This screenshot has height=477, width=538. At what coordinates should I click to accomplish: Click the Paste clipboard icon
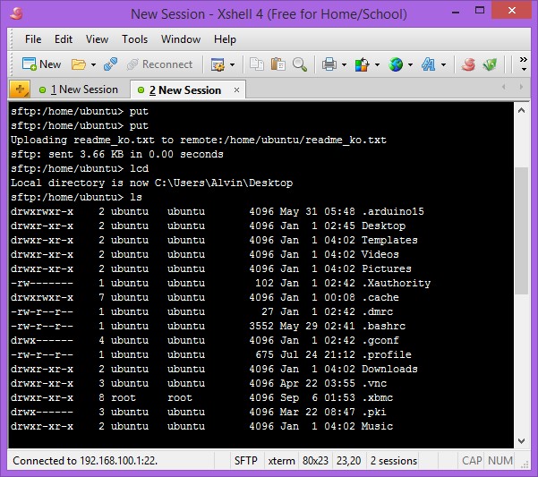278,64
